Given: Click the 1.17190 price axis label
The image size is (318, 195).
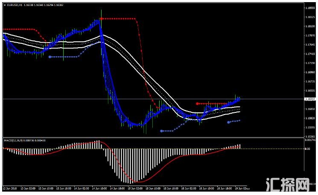Looking at the screenshot, I should coord(310,63).
